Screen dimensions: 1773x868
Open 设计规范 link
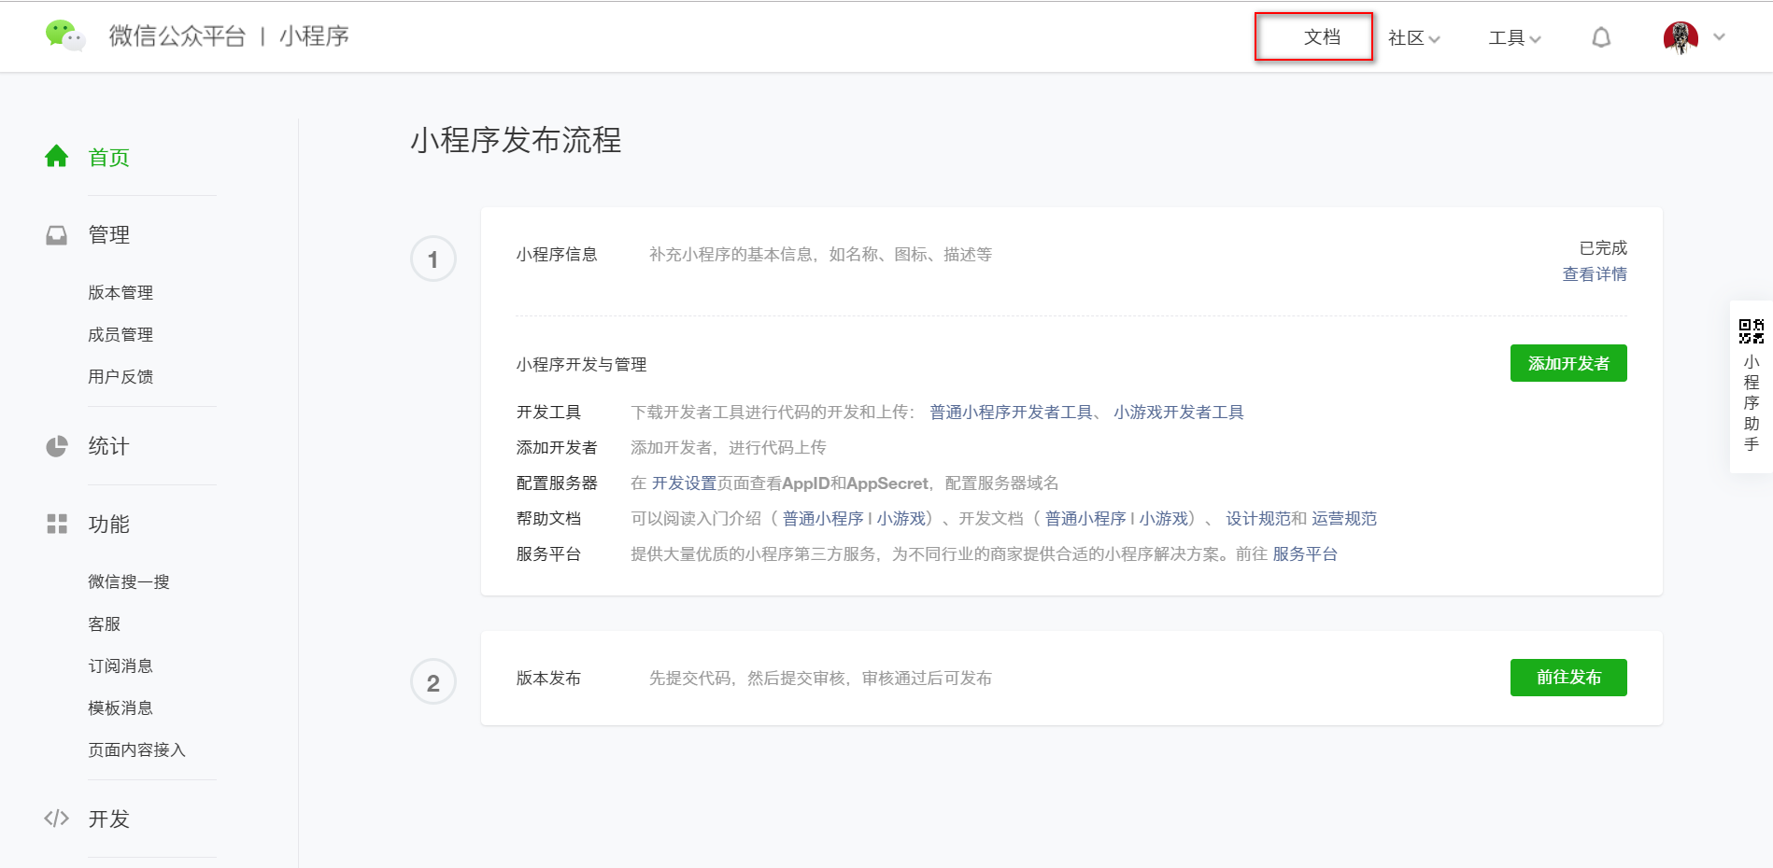[1258, 519]
